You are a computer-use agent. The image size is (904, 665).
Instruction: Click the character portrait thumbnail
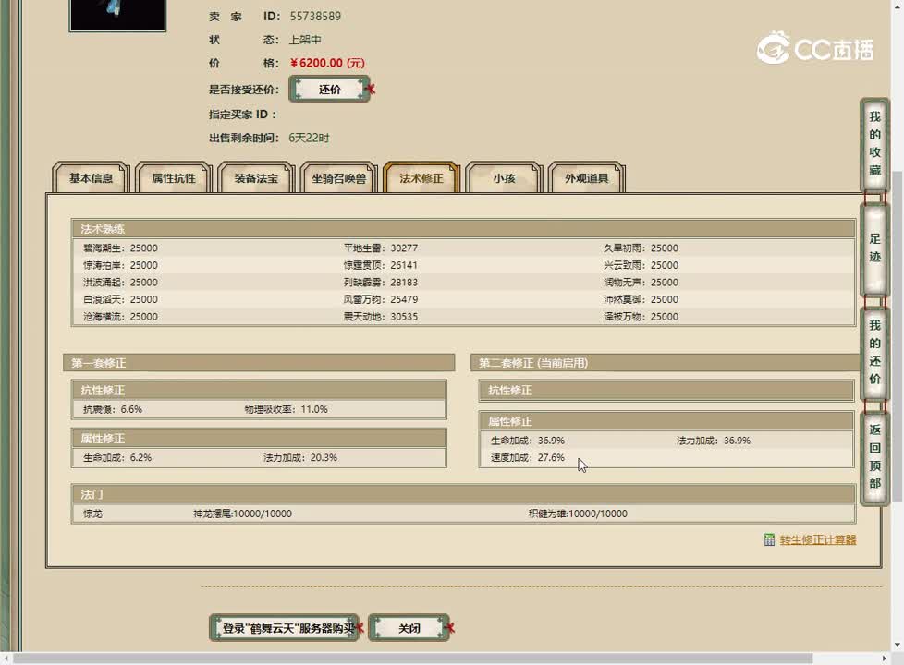tap(117, 14)
